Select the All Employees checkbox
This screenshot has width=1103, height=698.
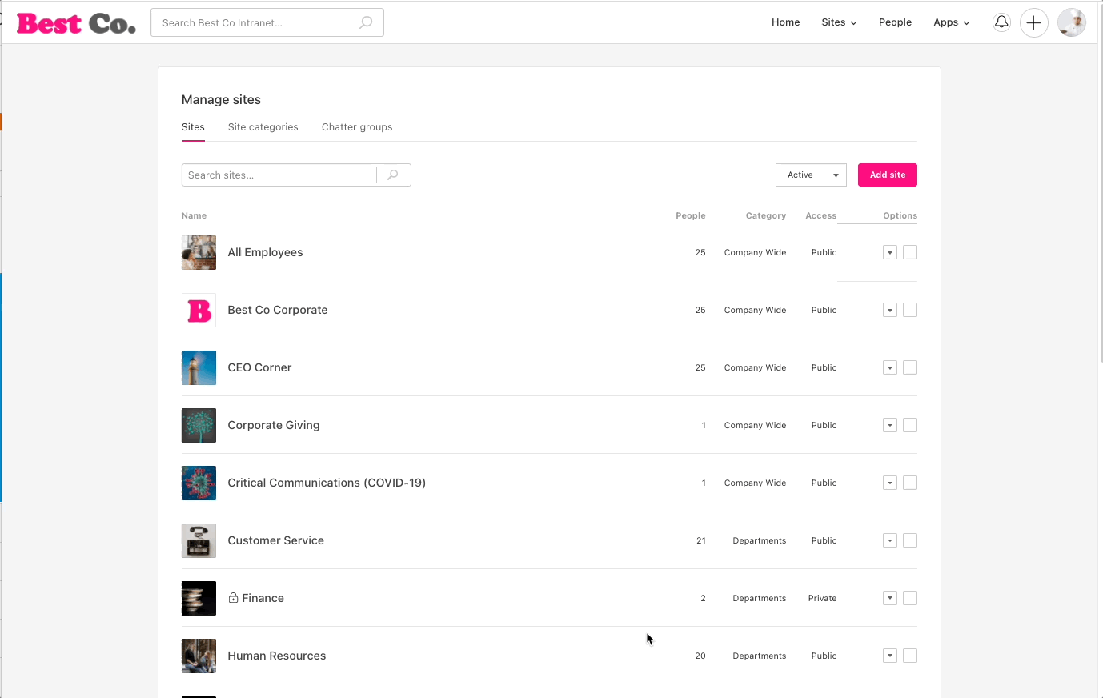pos(910,253)
